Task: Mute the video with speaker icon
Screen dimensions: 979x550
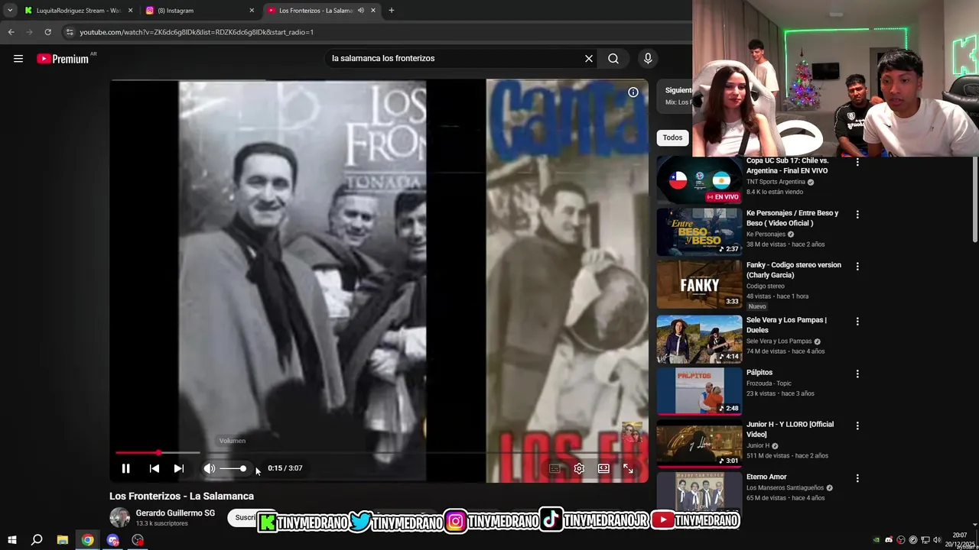Action: [x=209, y=468]
